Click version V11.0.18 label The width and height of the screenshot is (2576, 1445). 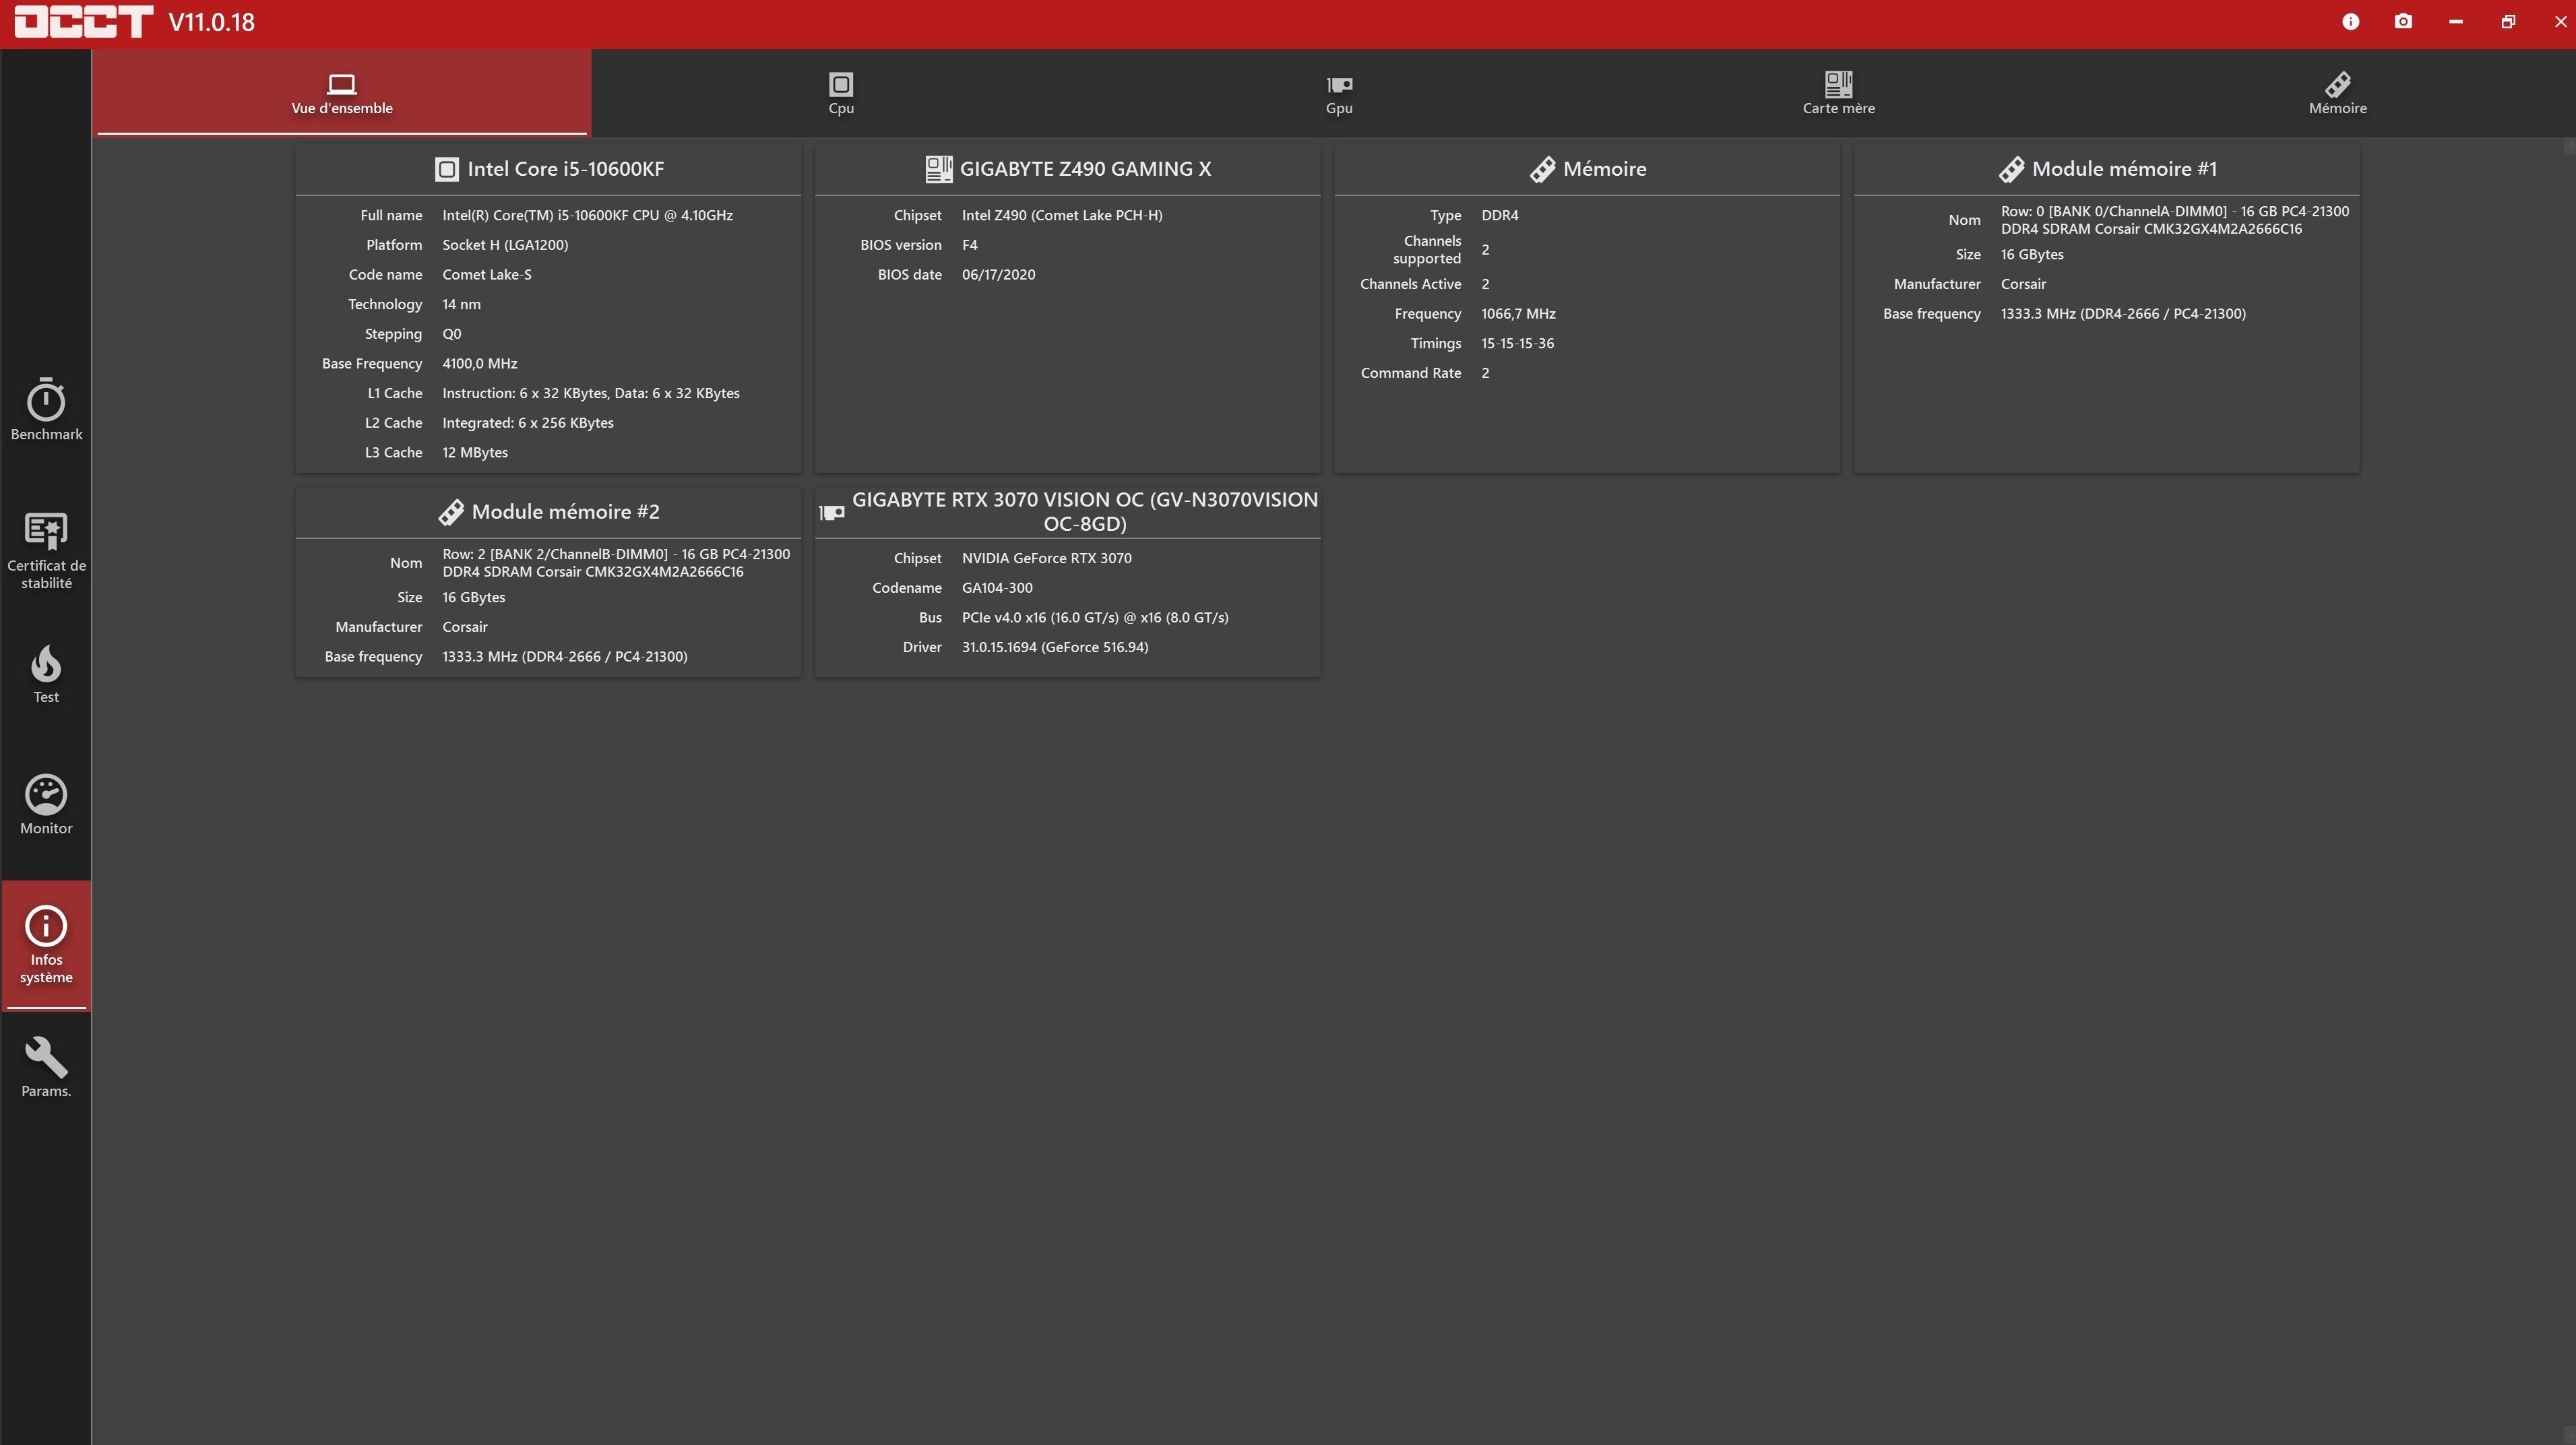[211, 22]
